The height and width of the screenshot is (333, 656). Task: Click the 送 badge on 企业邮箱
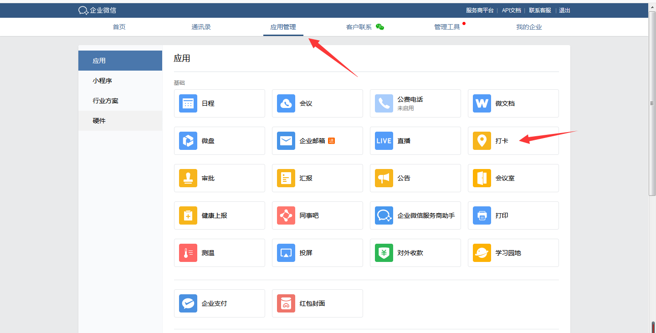(331, 141)
